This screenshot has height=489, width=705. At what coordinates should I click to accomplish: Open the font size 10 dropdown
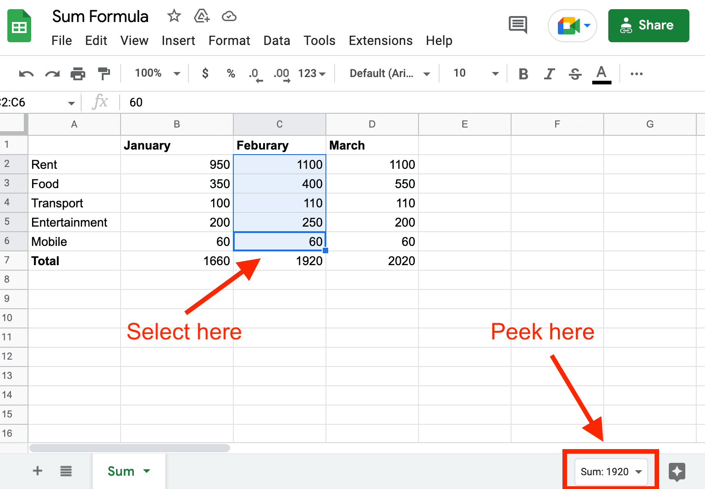[475, 73]
